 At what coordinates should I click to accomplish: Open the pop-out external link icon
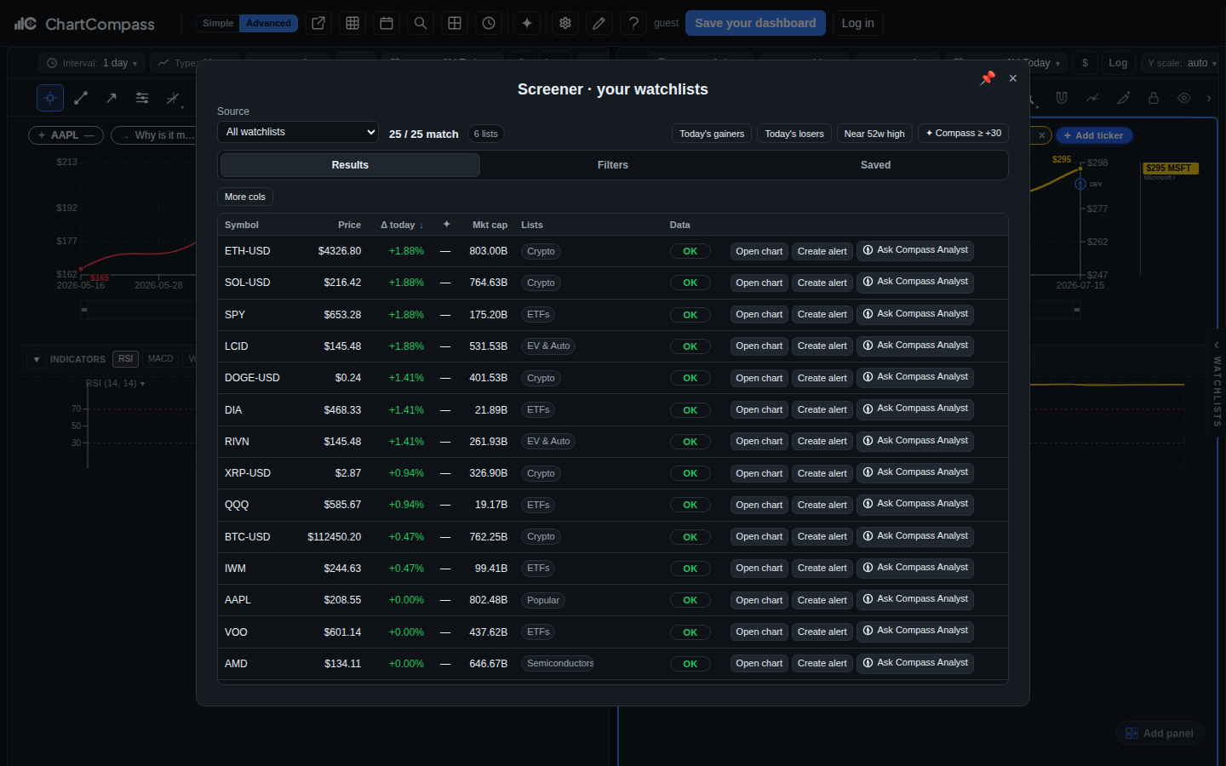click(x=318, y=23)
